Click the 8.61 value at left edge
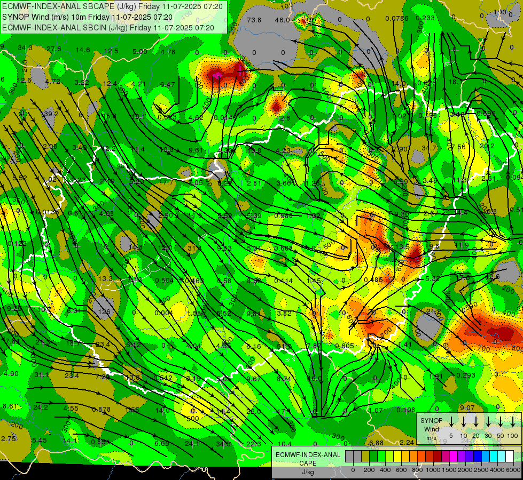The image size is (523, 480). point(10,406)
